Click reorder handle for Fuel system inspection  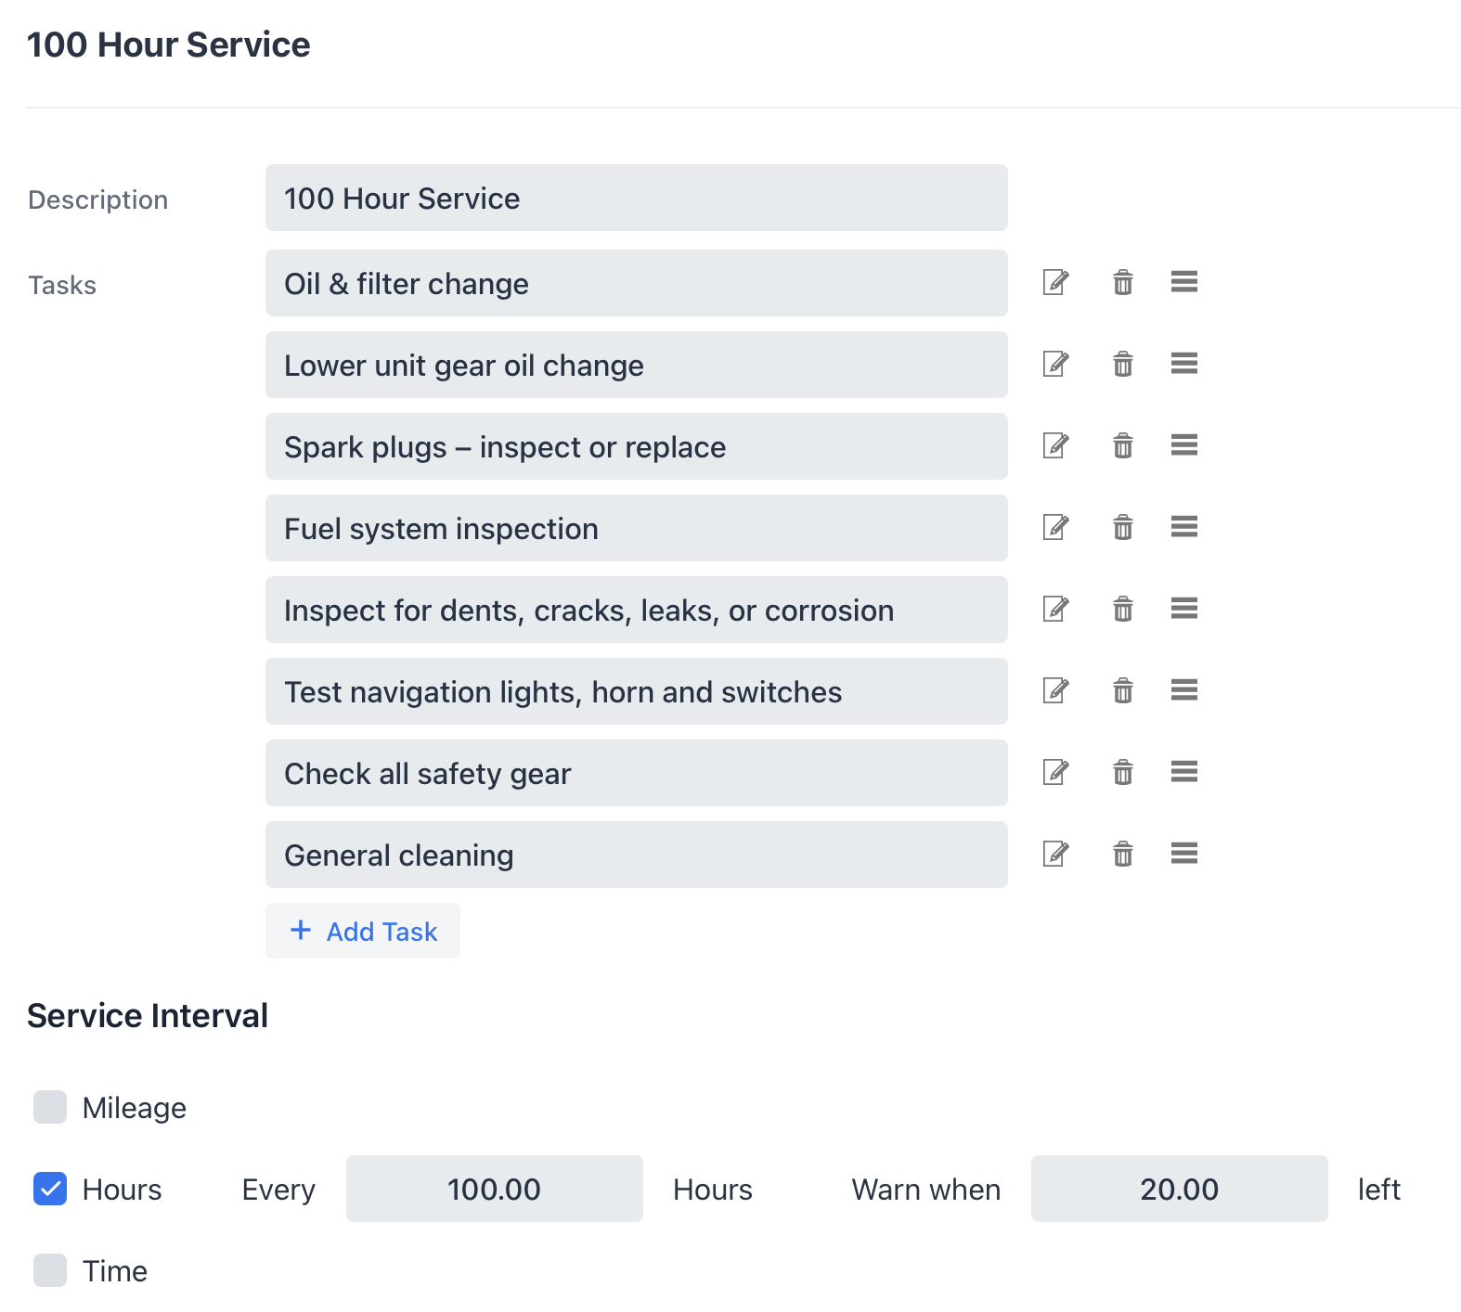pyautogui.click(x=1184, y=526)
